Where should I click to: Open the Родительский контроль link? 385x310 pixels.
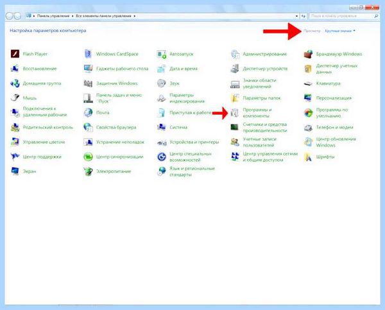pyautogui.click(x=48, y=127)
